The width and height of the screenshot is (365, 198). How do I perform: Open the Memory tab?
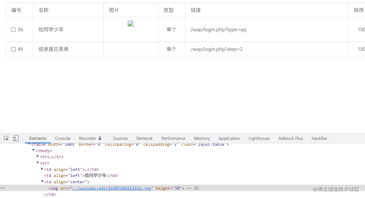(x=202, y=138)
